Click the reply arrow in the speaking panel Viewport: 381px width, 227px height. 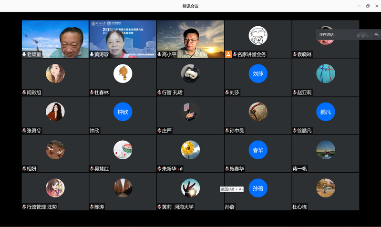[x=376, y=35]
